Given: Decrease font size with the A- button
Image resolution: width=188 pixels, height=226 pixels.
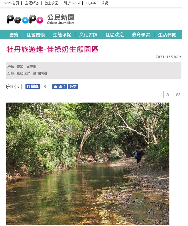Looking at the screenshot, I should point(168,95).
